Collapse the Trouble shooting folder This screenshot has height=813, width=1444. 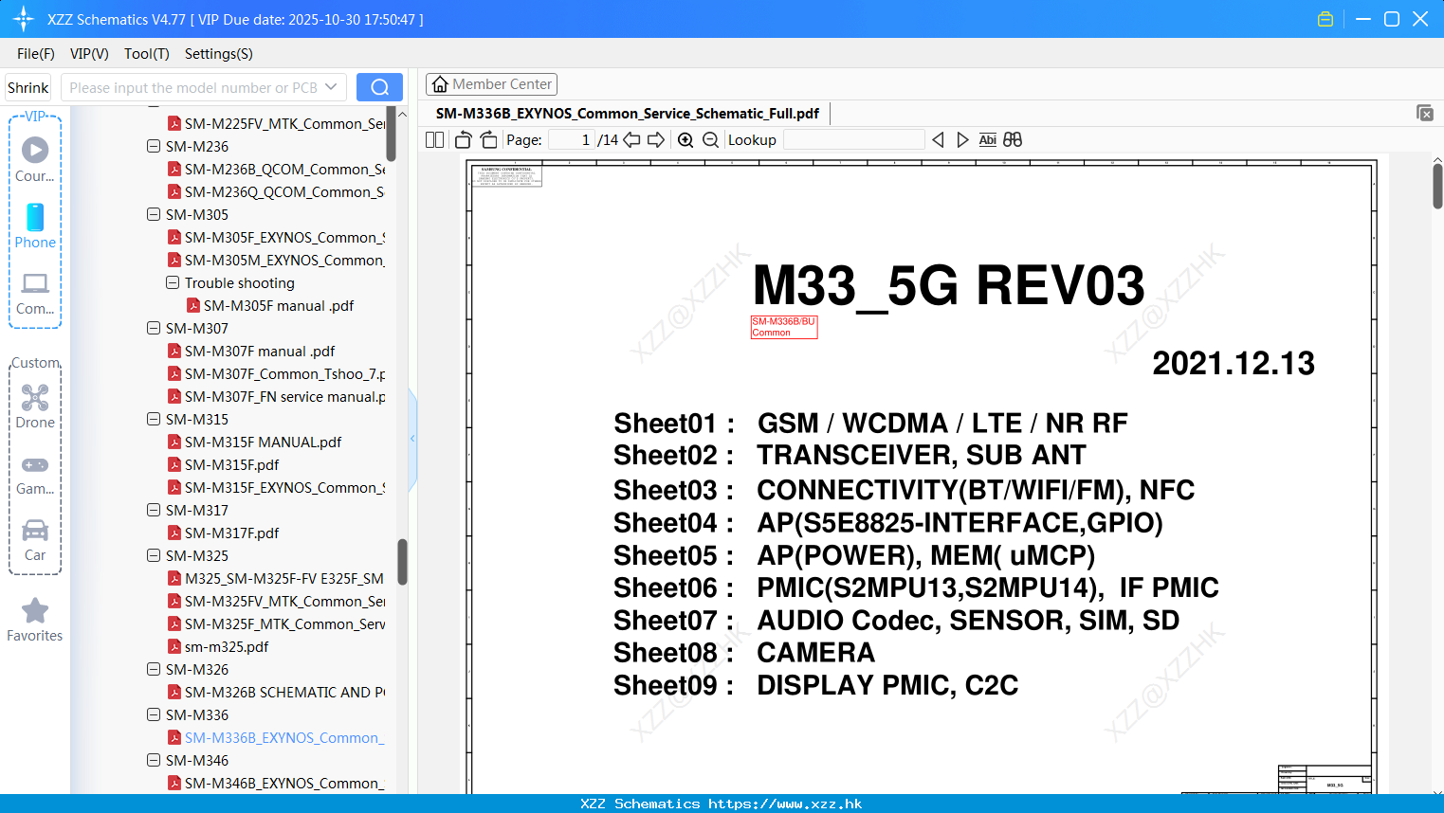172,282
